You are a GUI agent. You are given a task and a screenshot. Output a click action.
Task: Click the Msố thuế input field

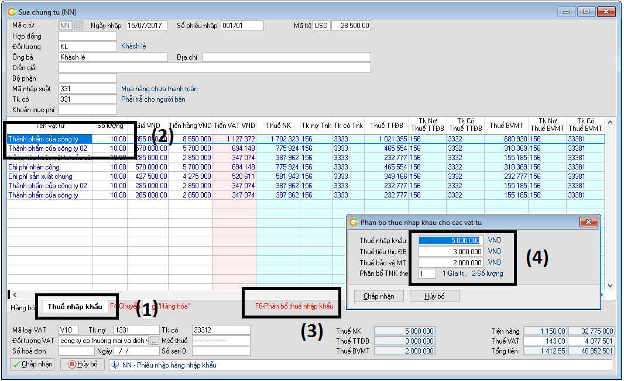pos(221,341)
